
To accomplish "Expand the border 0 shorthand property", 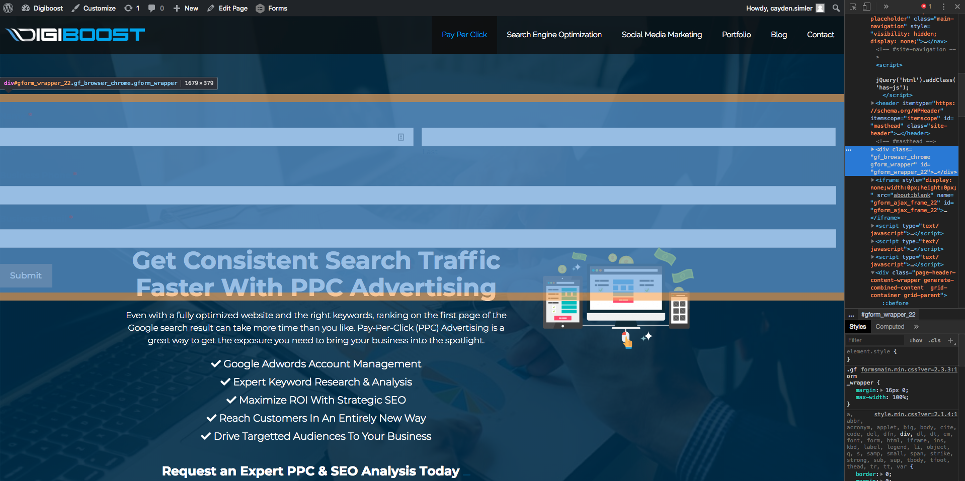I will tap(881, 474).
